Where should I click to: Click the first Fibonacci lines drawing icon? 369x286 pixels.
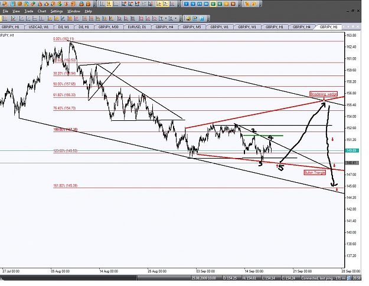point(84,18)
